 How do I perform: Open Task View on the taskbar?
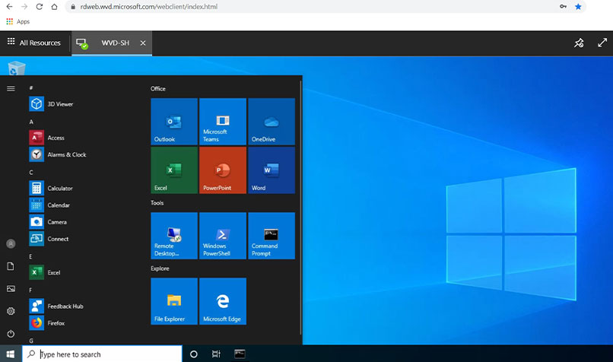coord(216,354)
